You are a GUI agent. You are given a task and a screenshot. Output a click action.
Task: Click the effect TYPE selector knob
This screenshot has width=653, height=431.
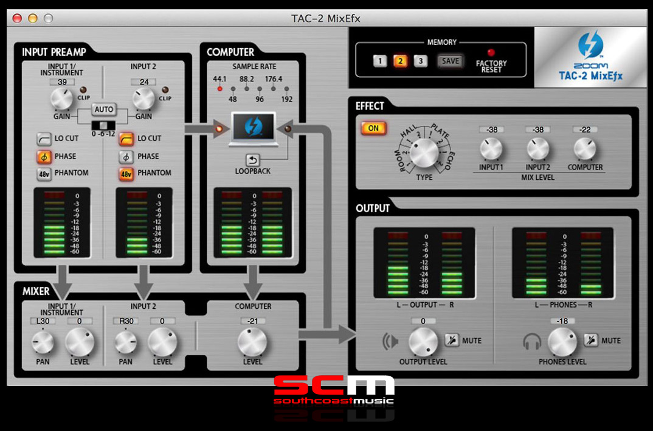click(424, 153)
